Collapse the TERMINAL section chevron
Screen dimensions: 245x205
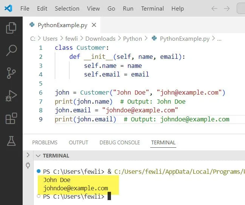(38, 156)
